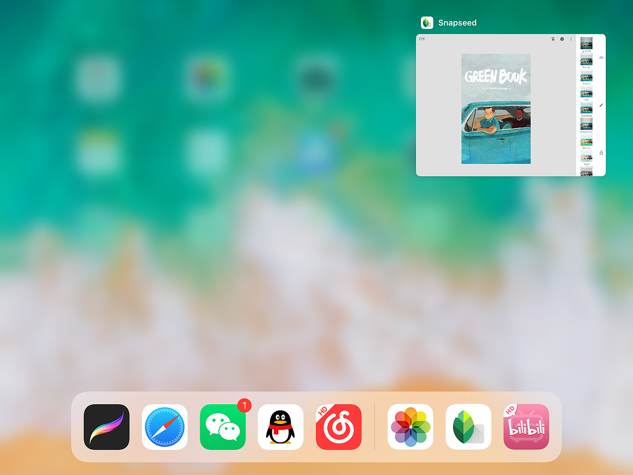Apply the Morning look thumbnail

click(587, 140)
